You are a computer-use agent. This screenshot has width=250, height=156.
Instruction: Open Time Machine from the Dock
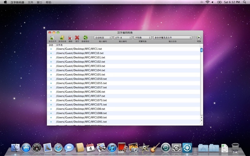click(x=166, y=147)
